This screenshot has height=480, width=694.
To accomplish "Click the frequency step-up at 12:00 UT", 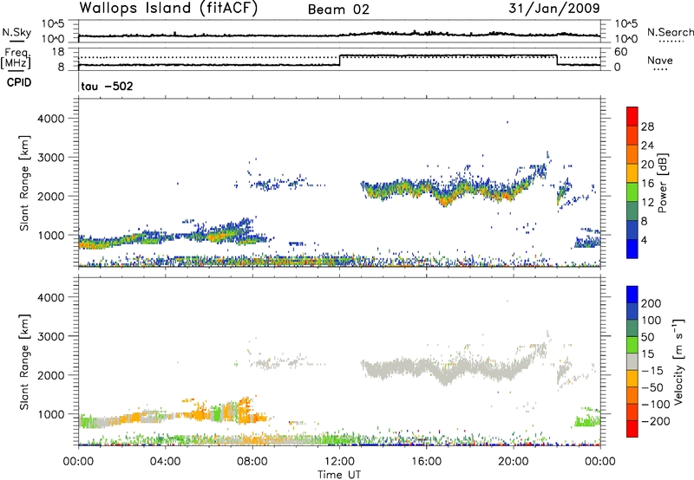I will 340,60.
